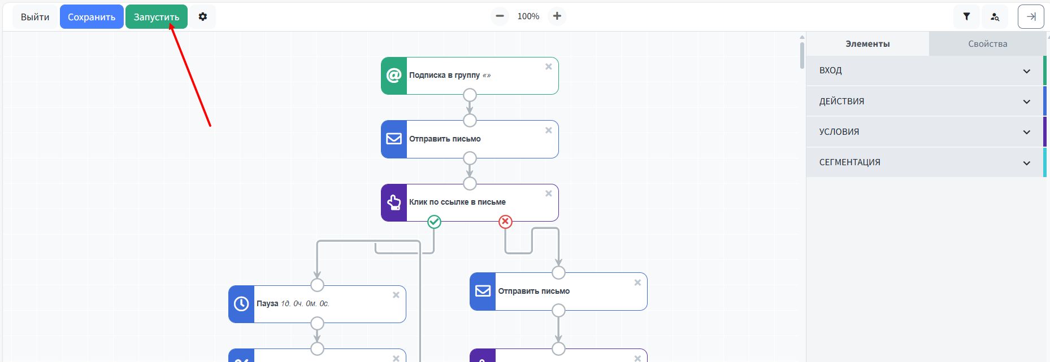
Task: Expand the ДЕЙСТВИЯ section
Action: coord(925,101)
